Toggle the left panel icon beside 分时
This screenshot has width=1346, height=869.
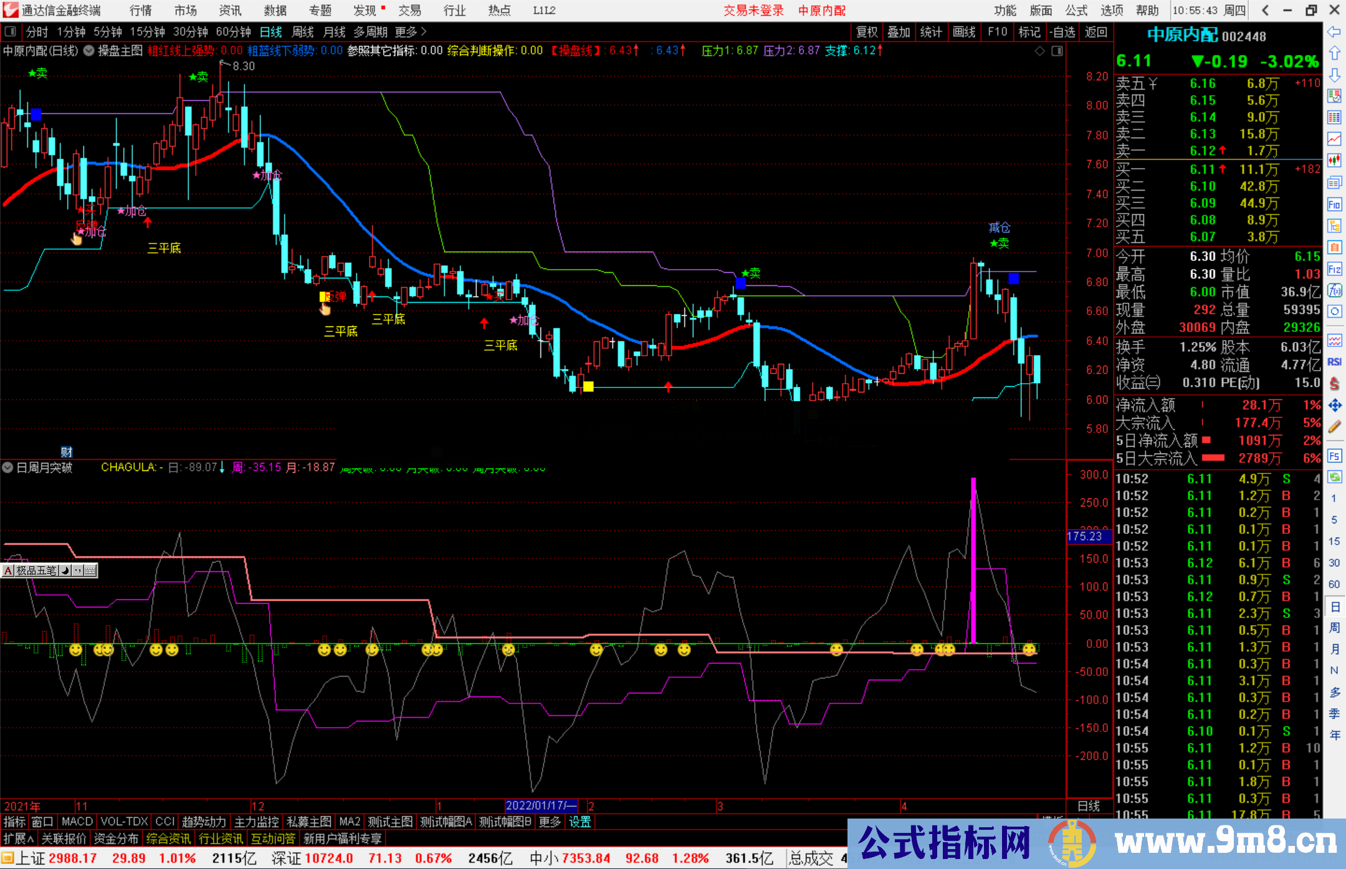click(x=11, y=32)
